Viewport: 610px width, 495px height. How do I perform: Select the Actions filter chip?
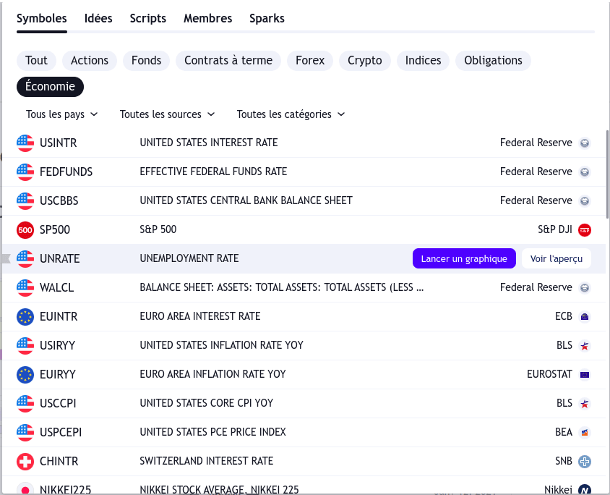point(90,60)
